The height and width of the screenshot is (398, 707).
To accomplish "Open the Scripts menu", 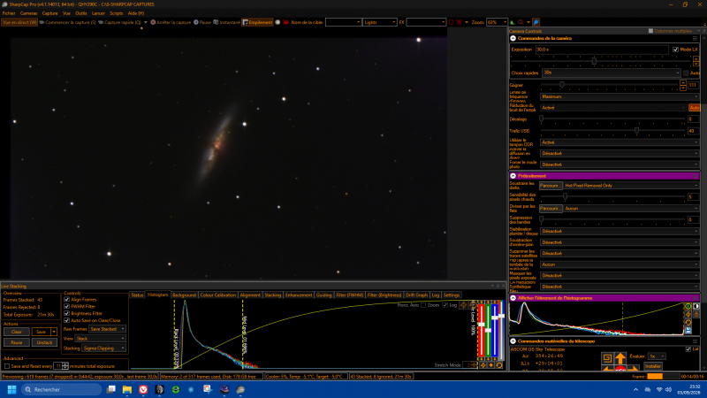I will pyautogui.click(x=117, y=13).
